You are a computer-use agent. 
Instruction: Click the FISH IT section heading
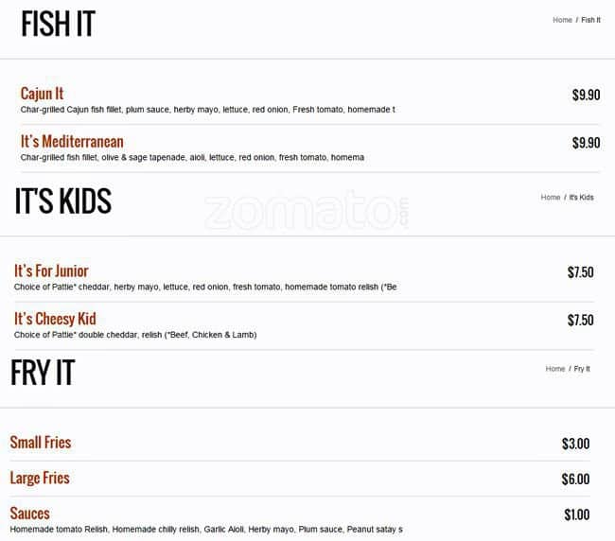click(x=58, y=24)
